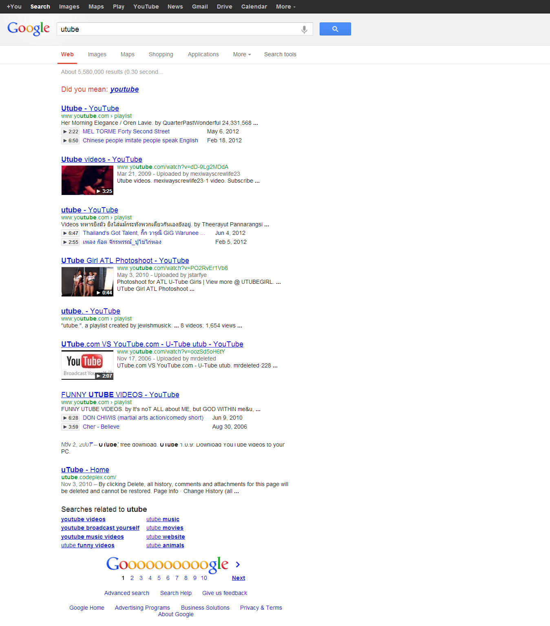Image resolution: width=550 pixels, height=626 pixels.
Task: Click related search 'utube website'
Action: click(166, 537)
